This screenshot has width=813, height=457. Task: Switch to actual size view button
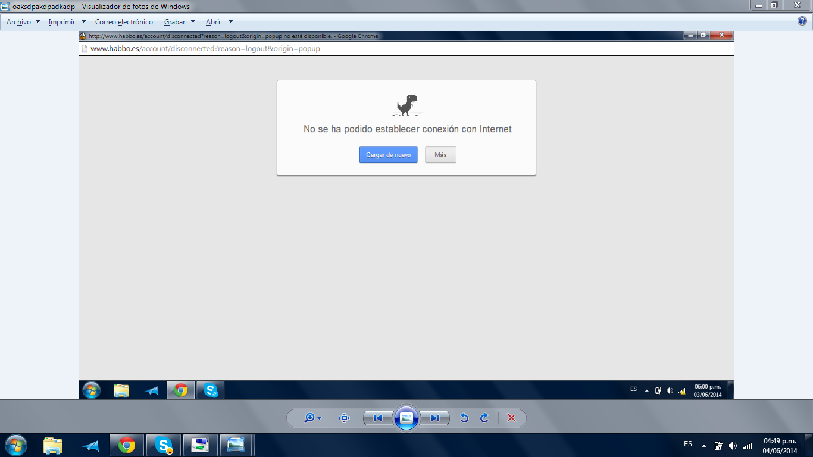(344, 418)
